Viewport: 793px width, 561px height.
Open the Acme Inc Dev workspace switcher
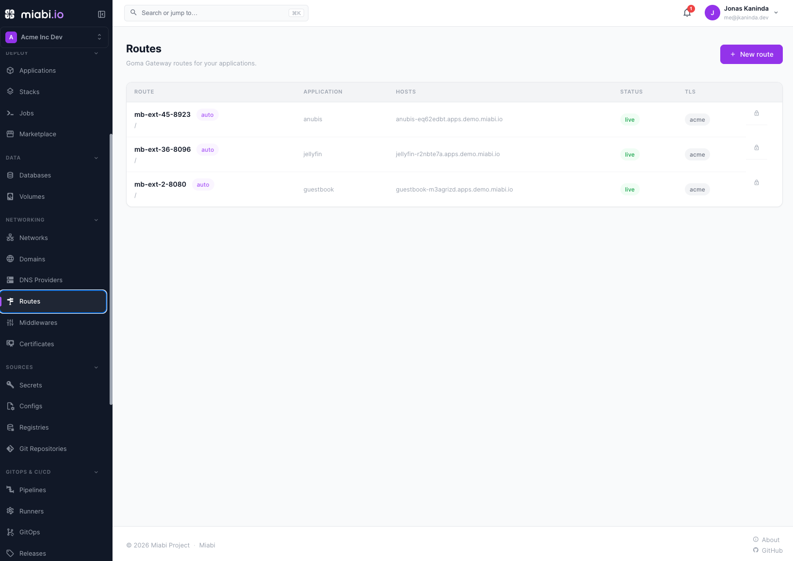(54, 37)
